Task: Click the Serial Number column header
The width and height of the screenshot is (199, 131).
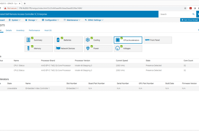Action: 123,83
